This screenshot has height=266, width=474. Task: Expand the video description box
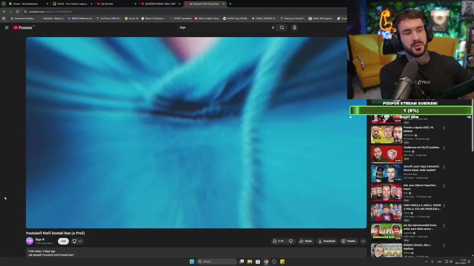point(196,253)
